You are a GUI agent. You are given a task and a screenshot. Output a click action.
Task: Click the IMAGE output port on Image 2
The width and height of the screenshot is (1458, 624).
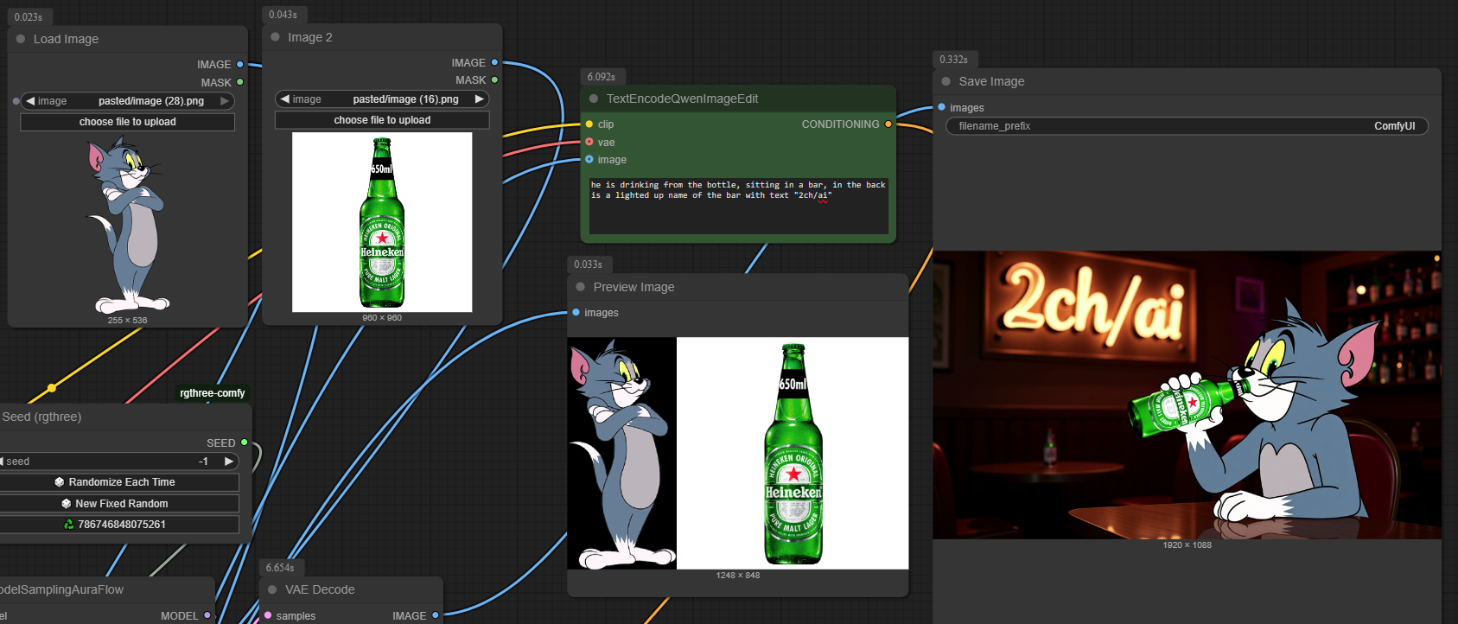tap(494, 62)
